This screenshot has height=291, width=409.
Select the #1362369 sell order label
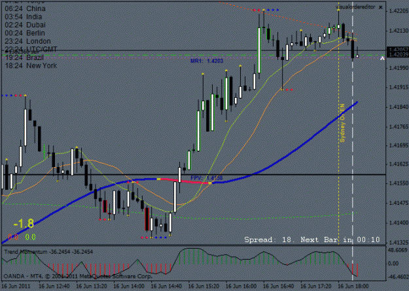[20, 53]
